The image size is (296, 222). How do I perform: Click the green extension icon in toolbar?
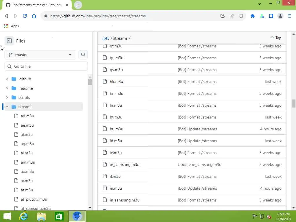[262, 16]
